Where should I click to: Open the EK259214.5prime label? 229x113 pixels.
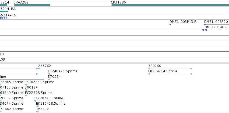(163, 71)
